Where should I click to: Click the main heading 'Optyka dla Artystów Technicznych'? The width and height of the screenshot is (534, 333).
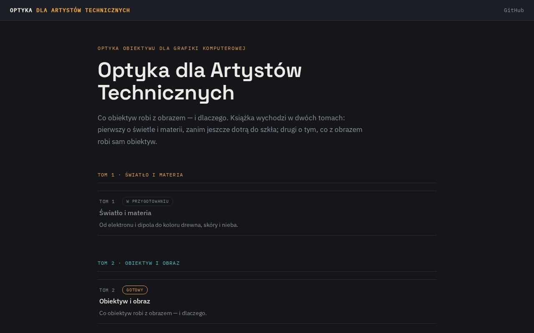[x=199, y=81]
